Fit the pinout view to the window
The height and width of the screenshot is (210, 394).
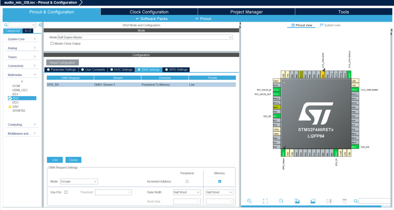265,201
